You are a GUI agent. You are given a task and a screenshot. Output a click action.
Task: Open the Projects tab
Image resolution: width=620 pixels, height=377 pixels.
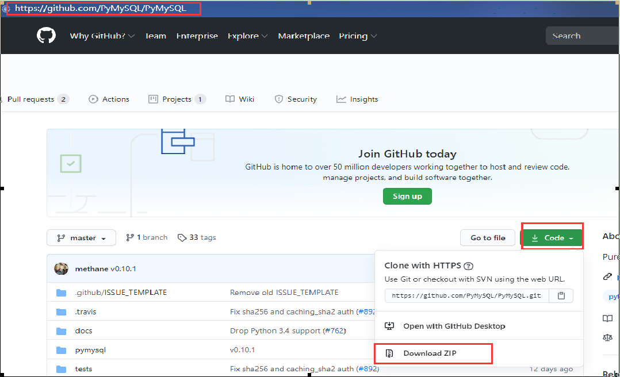coord(177,99)
